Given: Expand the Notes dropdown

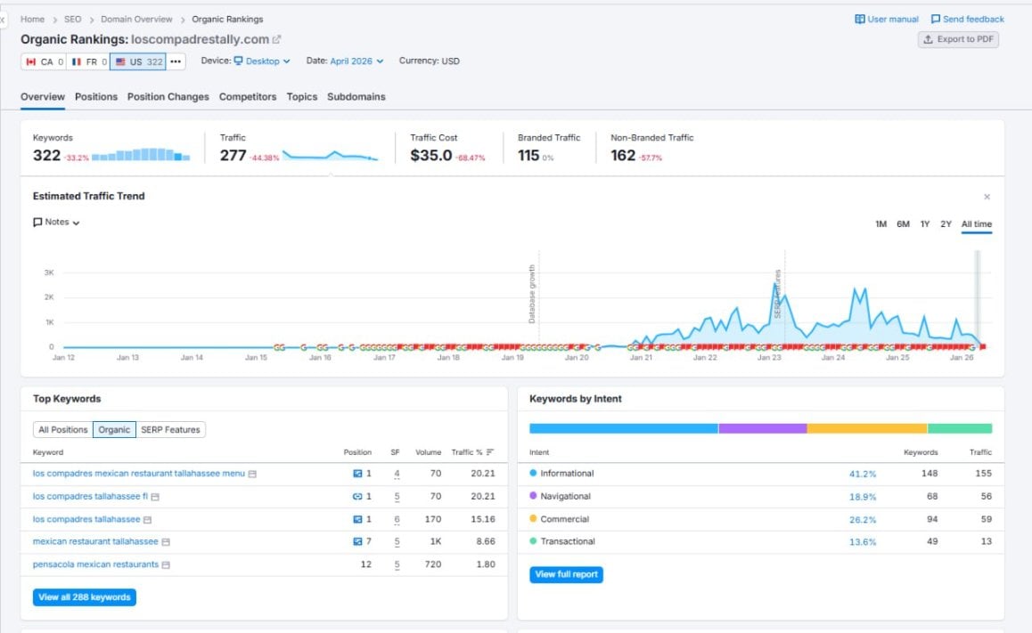Looking at the screenshot, I should point(57,223).
